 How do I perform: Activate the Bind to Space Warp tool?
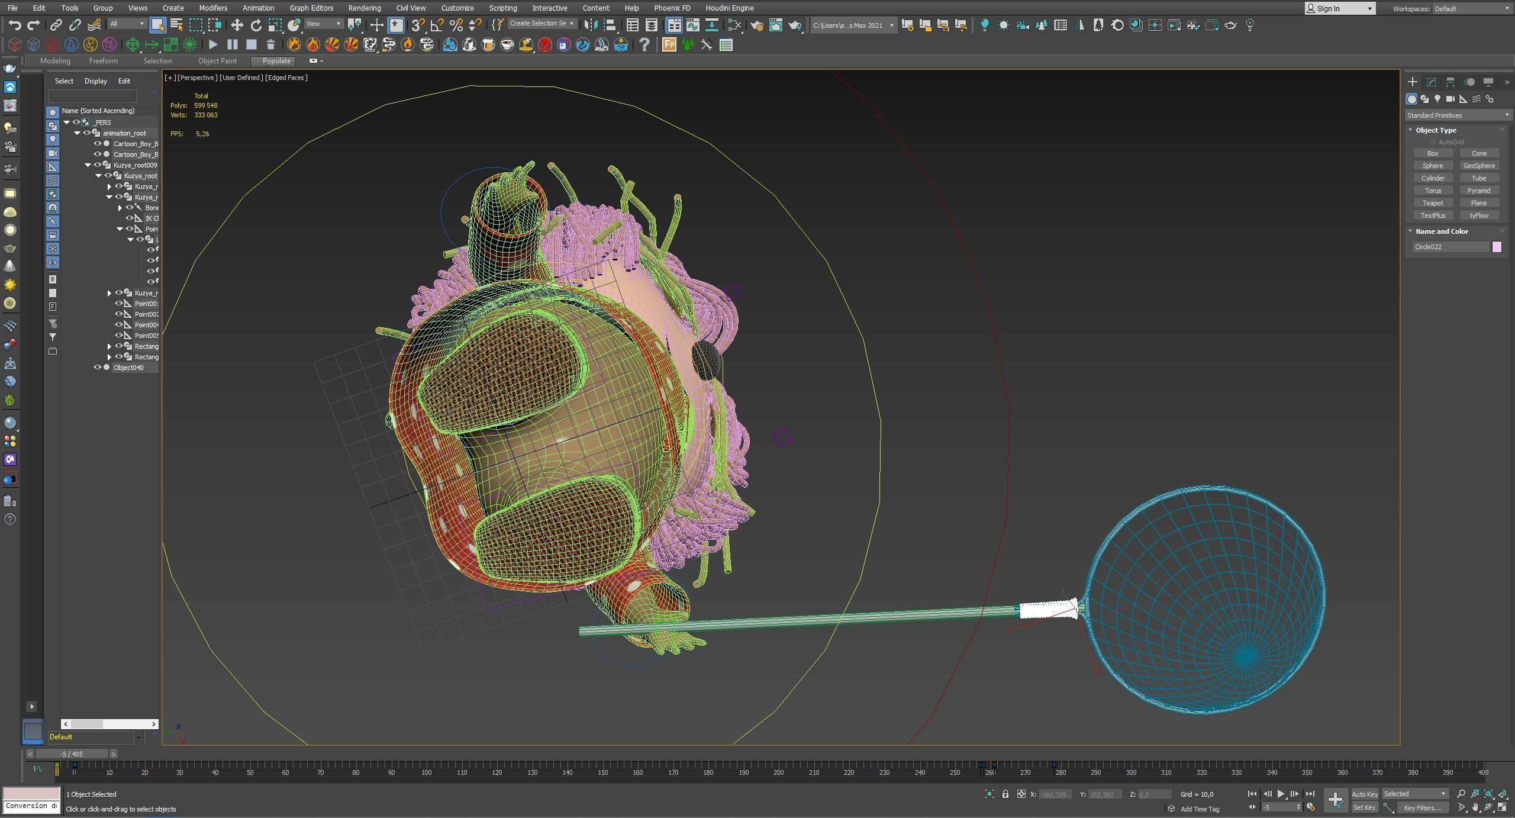tap(94, 25)
